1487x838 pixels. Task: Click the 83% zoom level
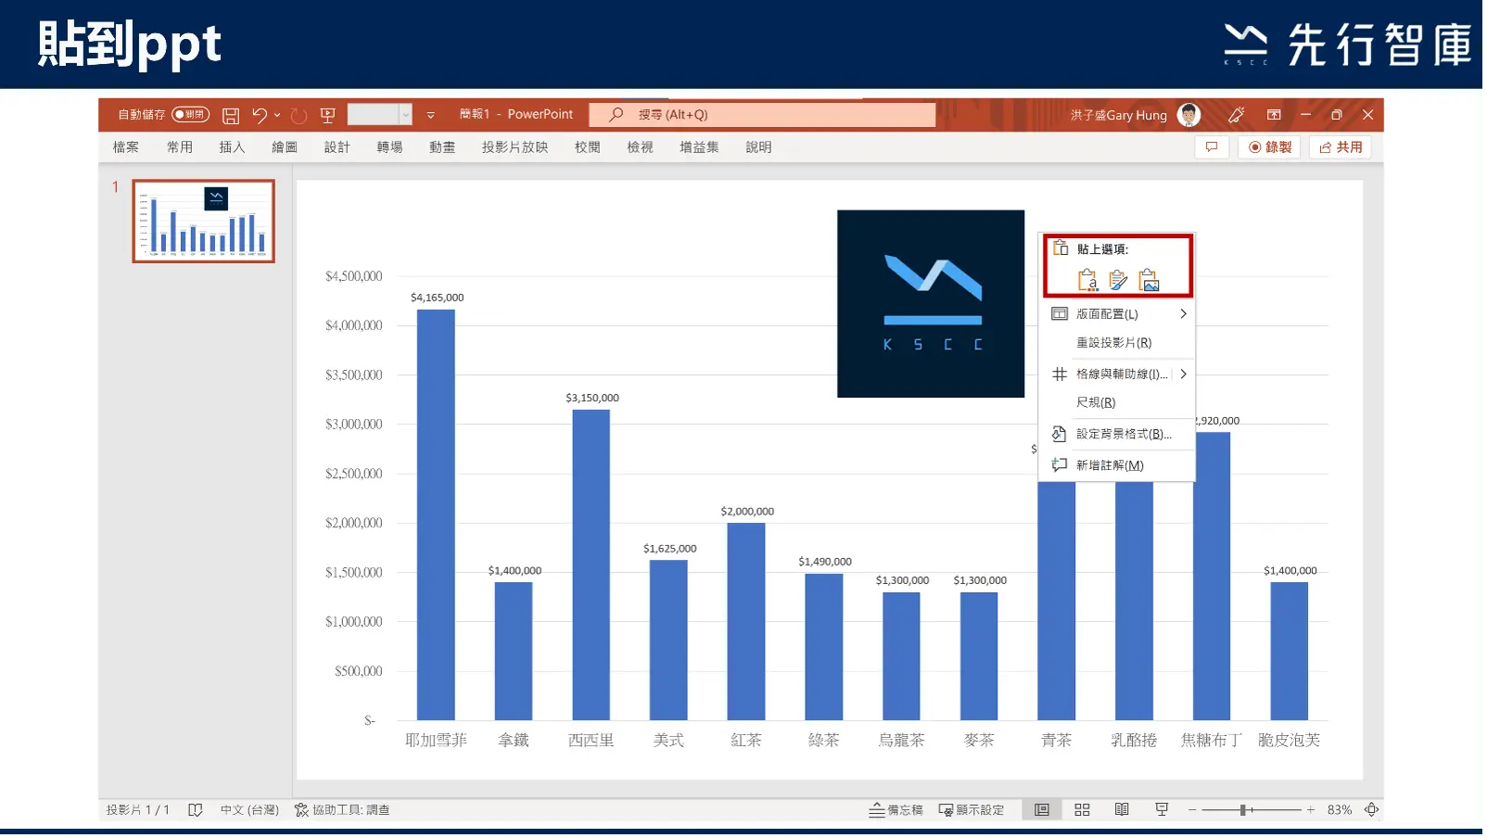1339,810
